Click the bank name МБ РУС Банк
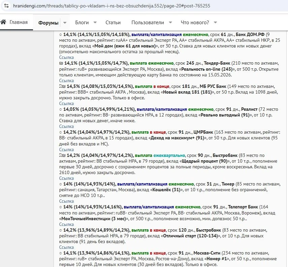 [213, 86]
